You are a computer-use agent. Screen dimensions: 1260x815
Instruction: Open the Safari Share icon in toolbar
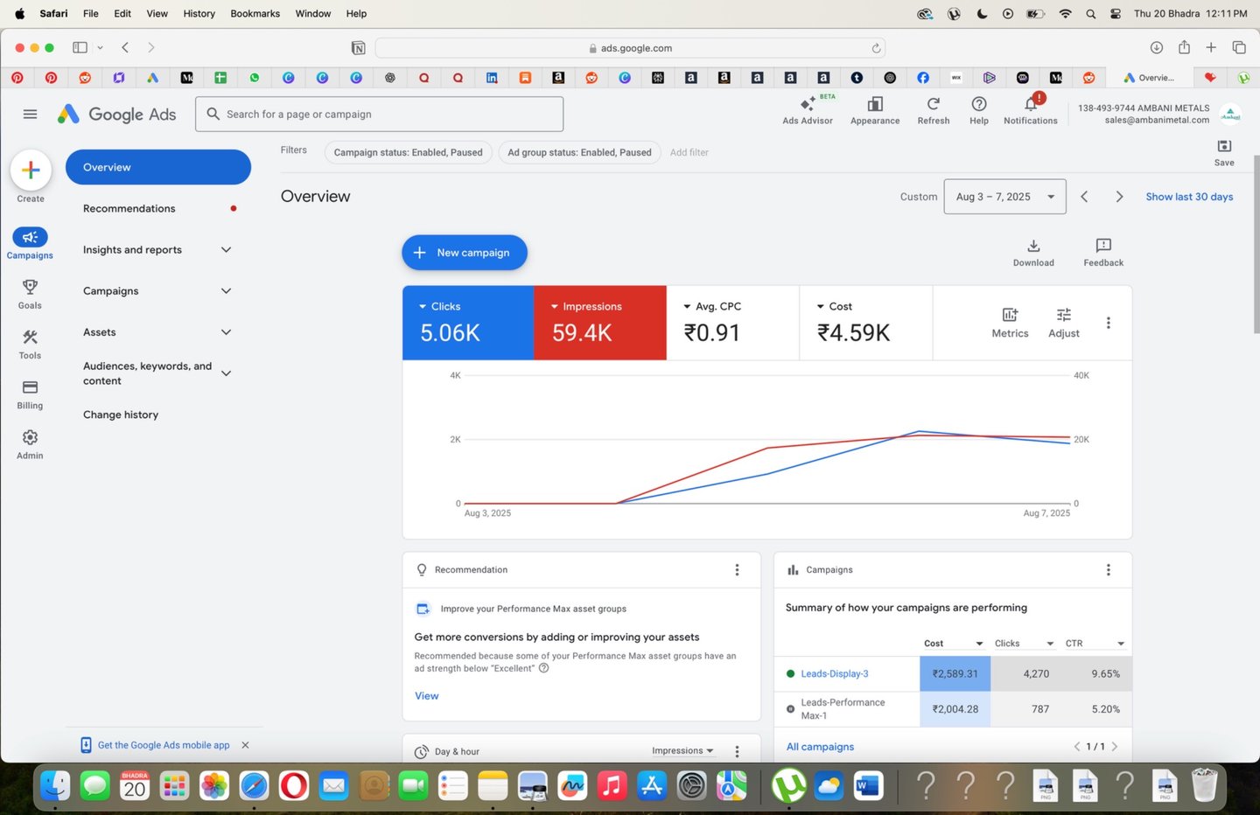click(x=1184, y=47)
